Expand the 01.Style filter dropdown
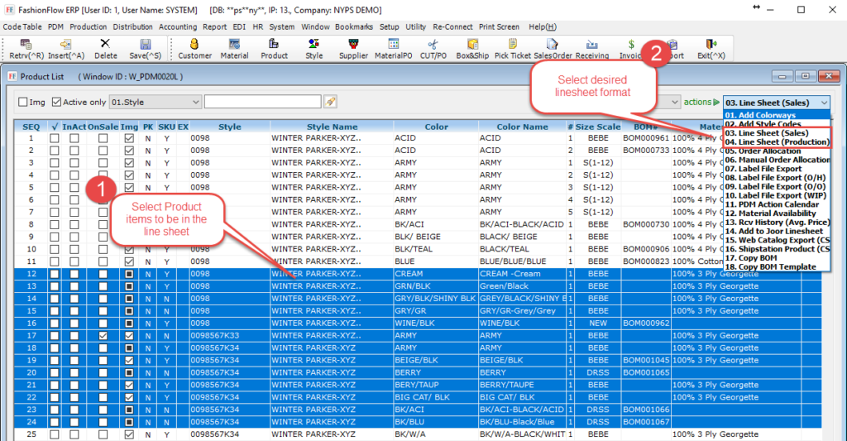 point(195,102)
